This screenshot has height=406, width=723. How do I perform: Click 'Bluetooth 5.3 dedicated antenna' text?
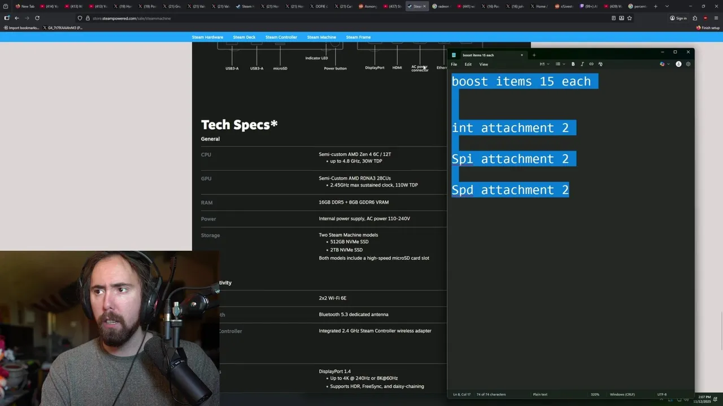pyautogui.click(x=354, y=315)
